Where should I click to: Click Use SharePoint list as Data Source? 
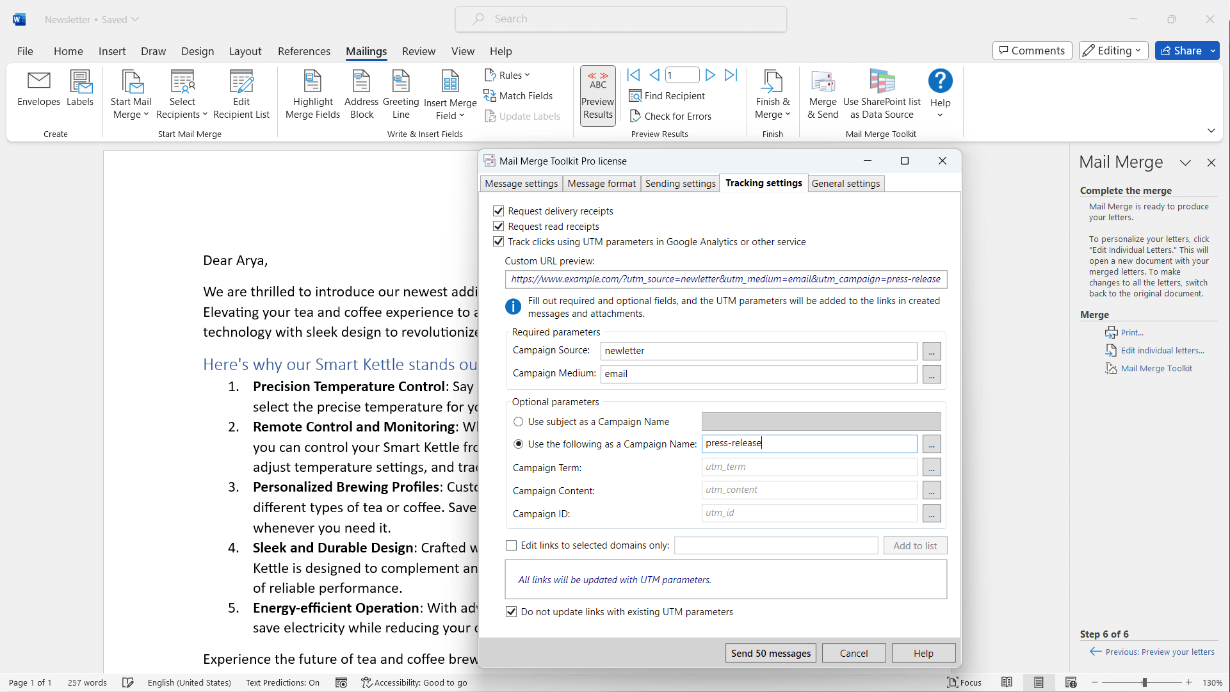(882, 93)
